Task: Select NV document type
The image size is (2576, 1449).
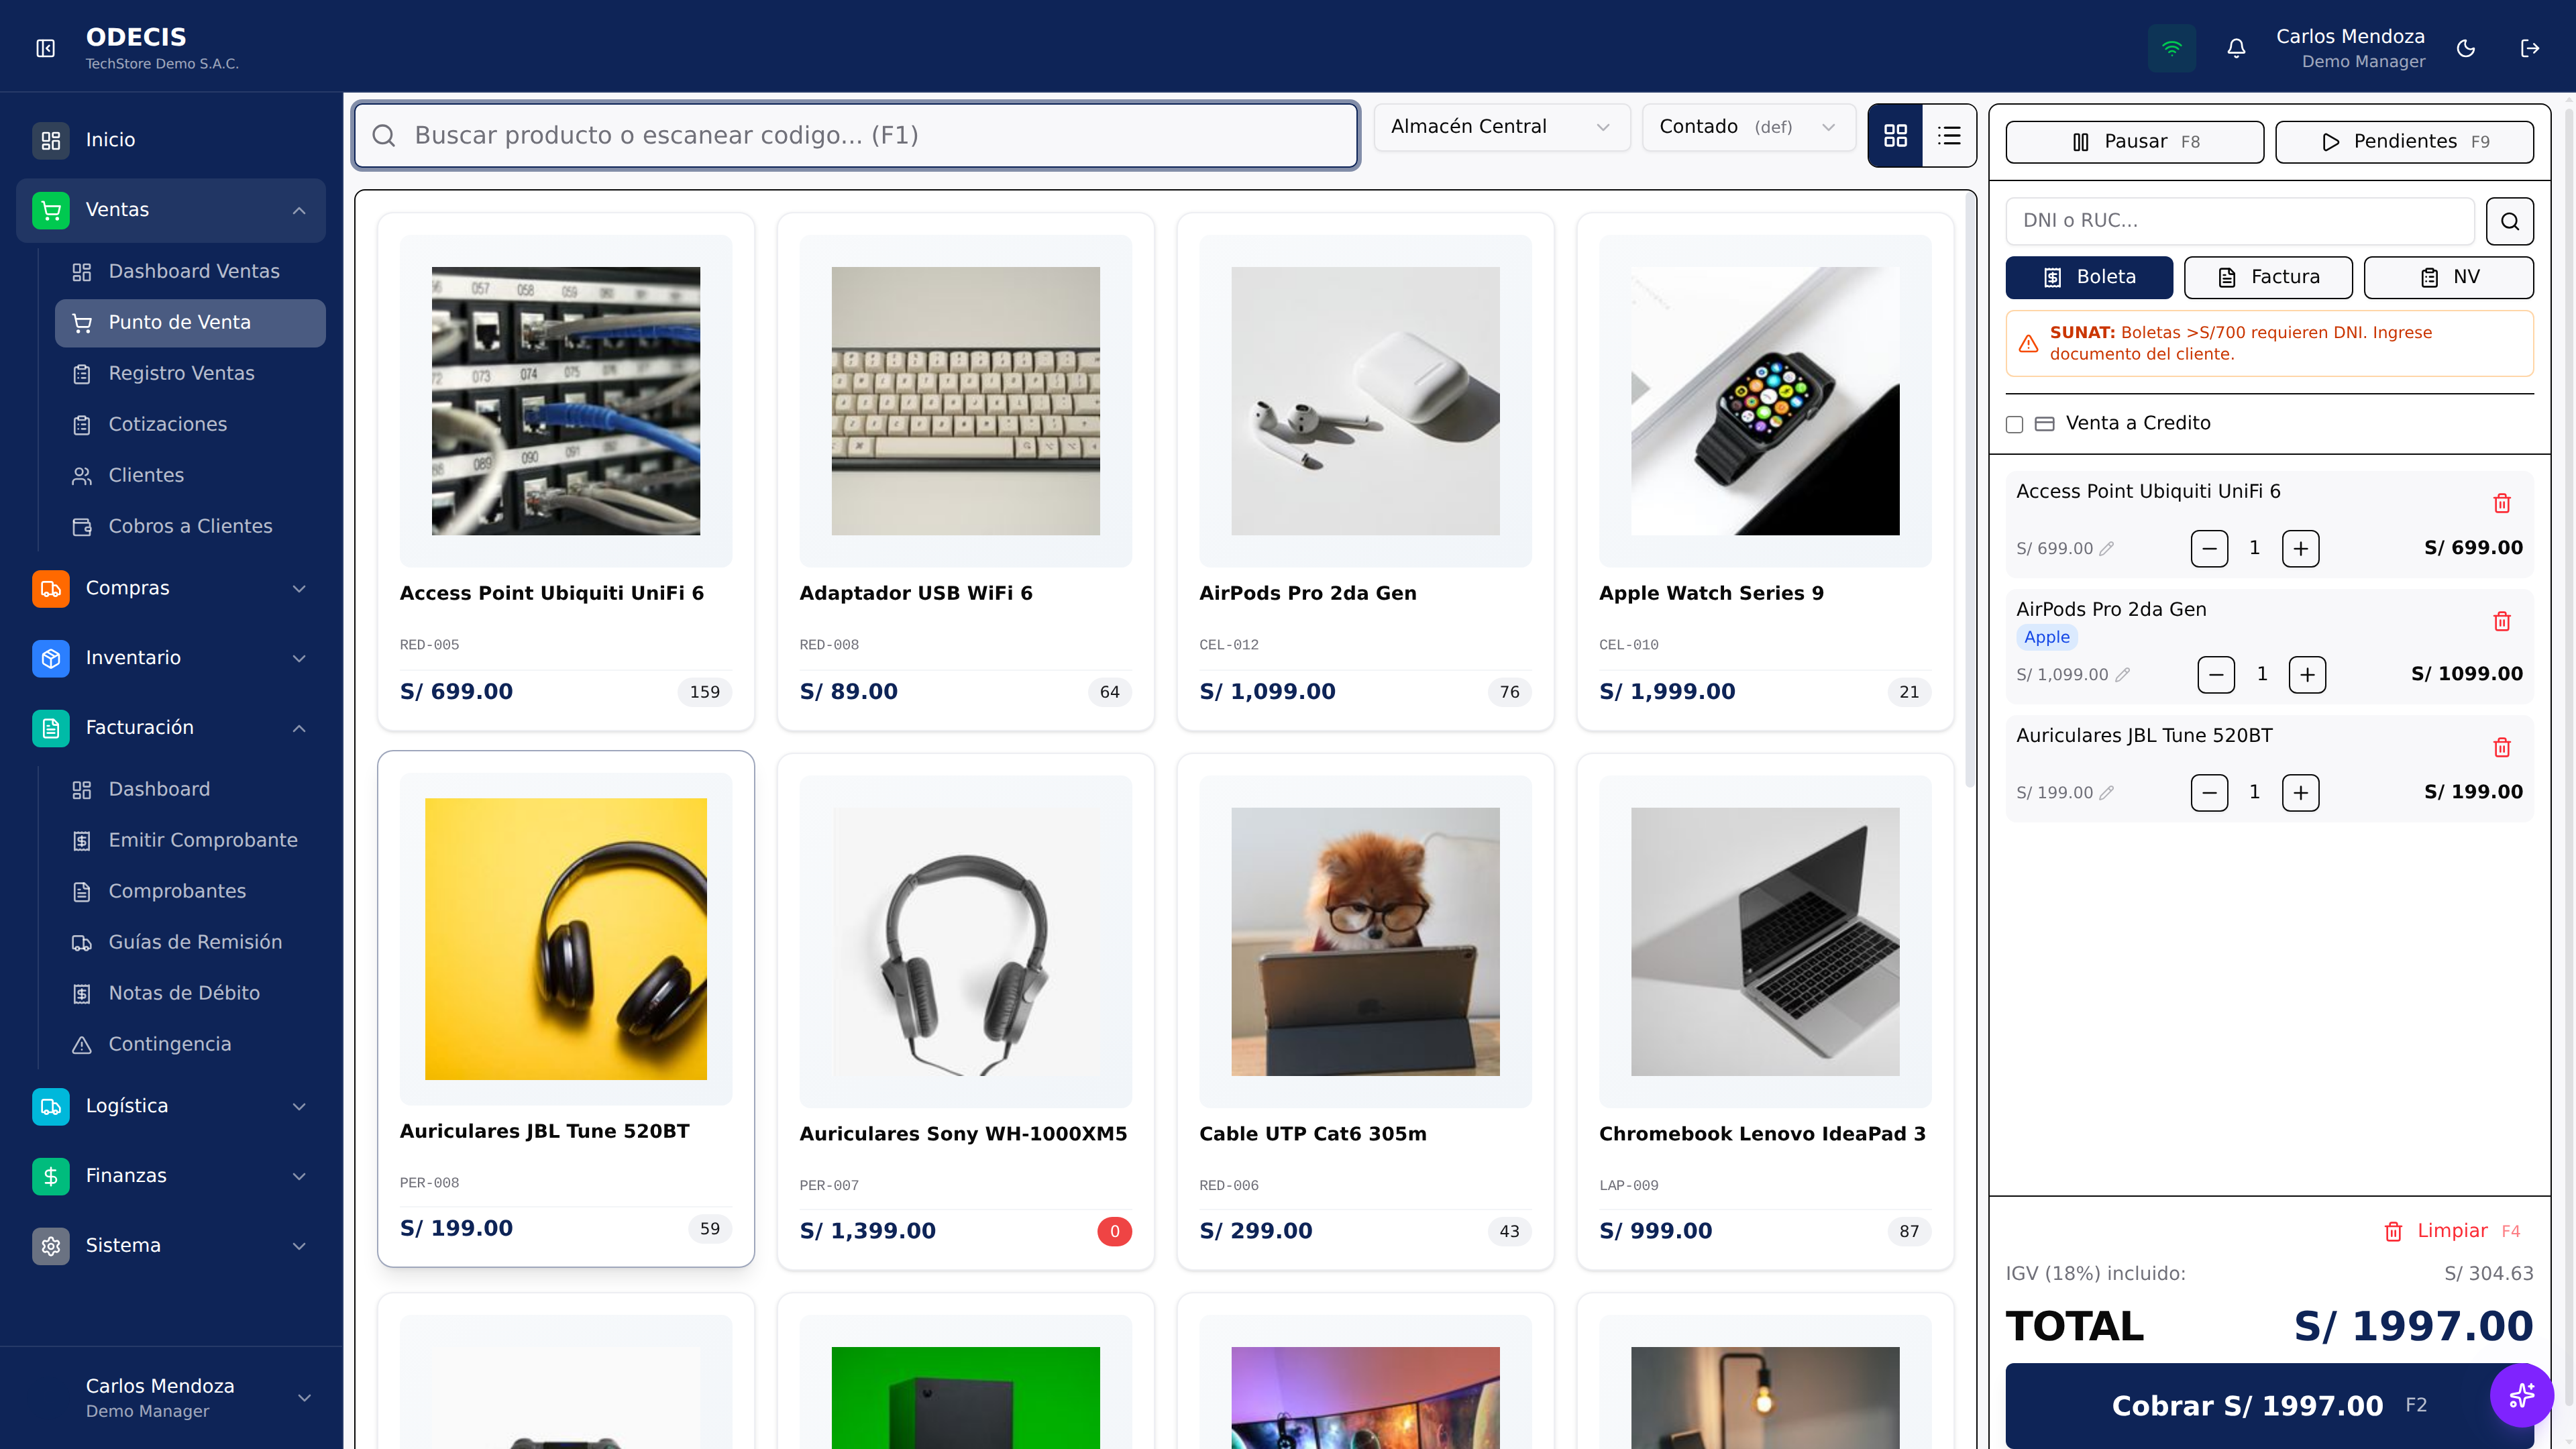Action: pyautogui.click(x=2449, y=277)
